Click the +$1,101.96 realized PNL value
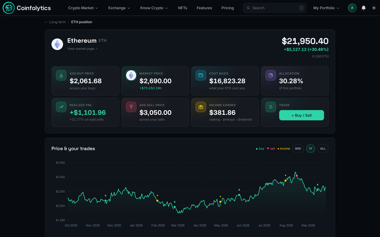 point(88,112)
